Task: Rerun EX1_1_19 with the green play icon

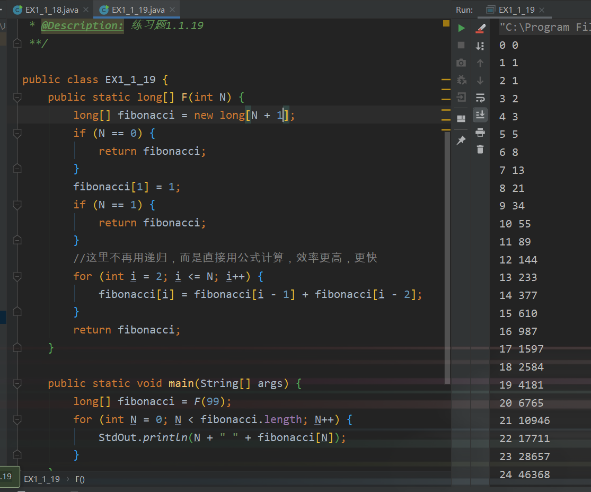Action: click(x=461, y=28)
